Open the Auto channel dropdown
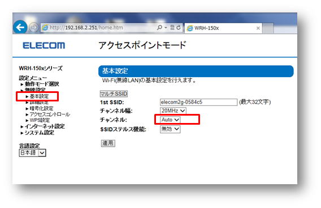The width and height of the screenshot is (321, 208). 170,120
